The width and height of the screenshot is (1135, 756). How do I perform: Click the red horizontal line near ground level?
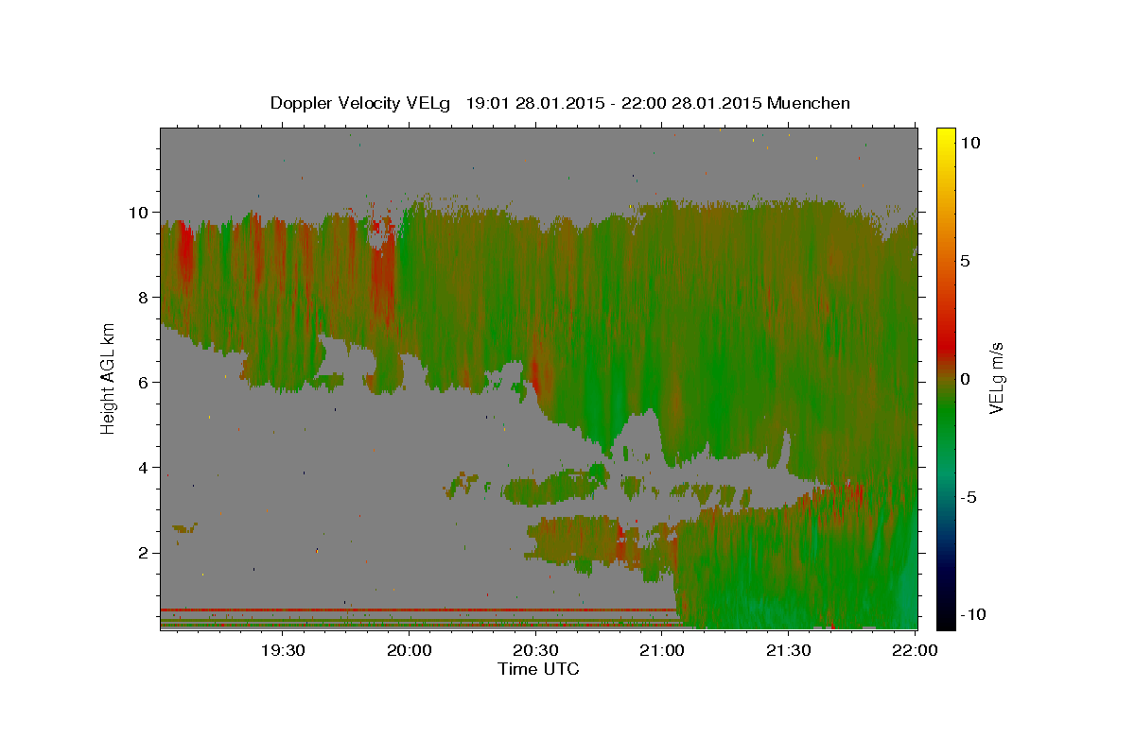[418, 610]
